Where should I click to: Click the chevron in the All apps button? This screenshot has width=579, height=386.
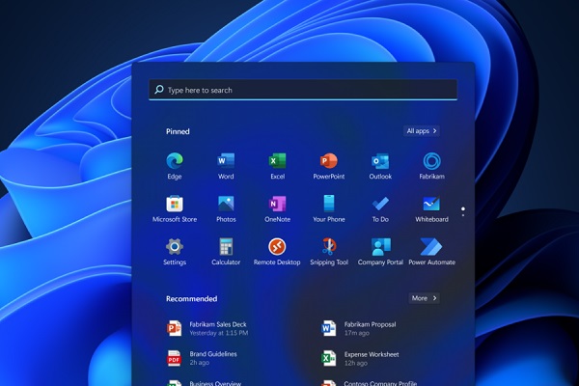coord(434,131)
